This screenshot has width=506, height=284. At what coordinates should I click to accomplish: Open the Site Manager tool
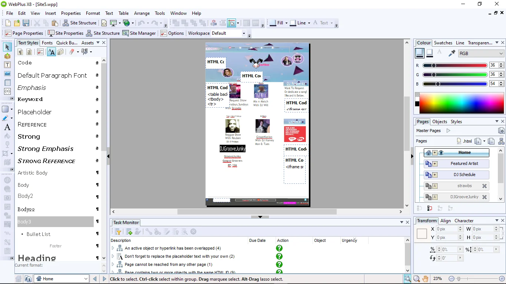coord(139,33)
